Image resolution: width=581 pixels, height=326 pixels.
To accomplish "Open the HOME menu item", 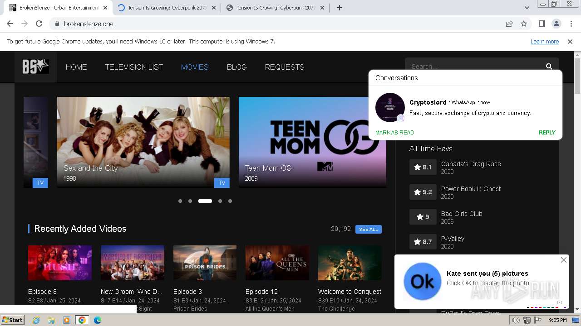I will pyautogui.click(x=76, y=67).
